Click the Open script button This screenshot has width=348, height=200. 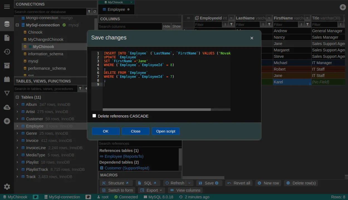pos(166,131)
